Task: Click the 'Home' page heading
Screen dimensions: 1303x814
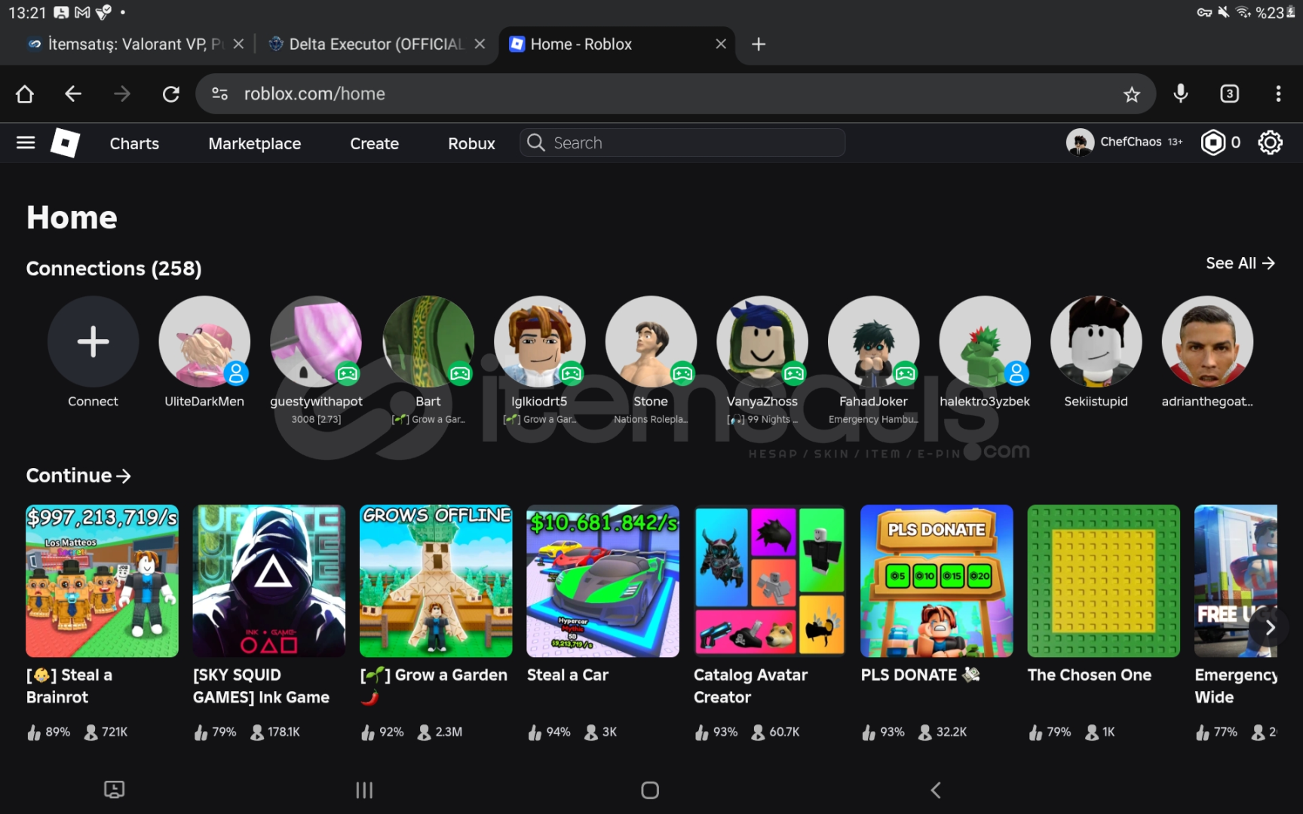Action: [x=72, y=217]
